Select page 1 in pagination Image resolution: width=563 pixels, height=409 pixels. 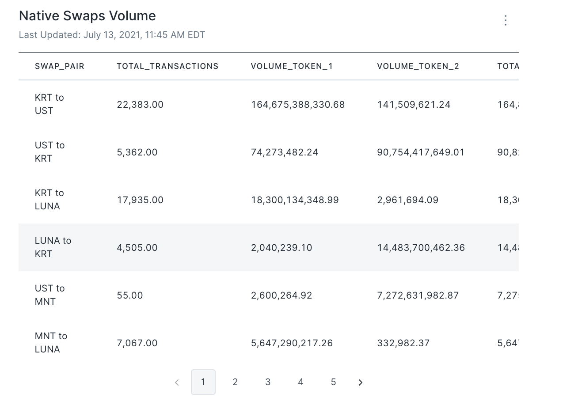[203, 382]
